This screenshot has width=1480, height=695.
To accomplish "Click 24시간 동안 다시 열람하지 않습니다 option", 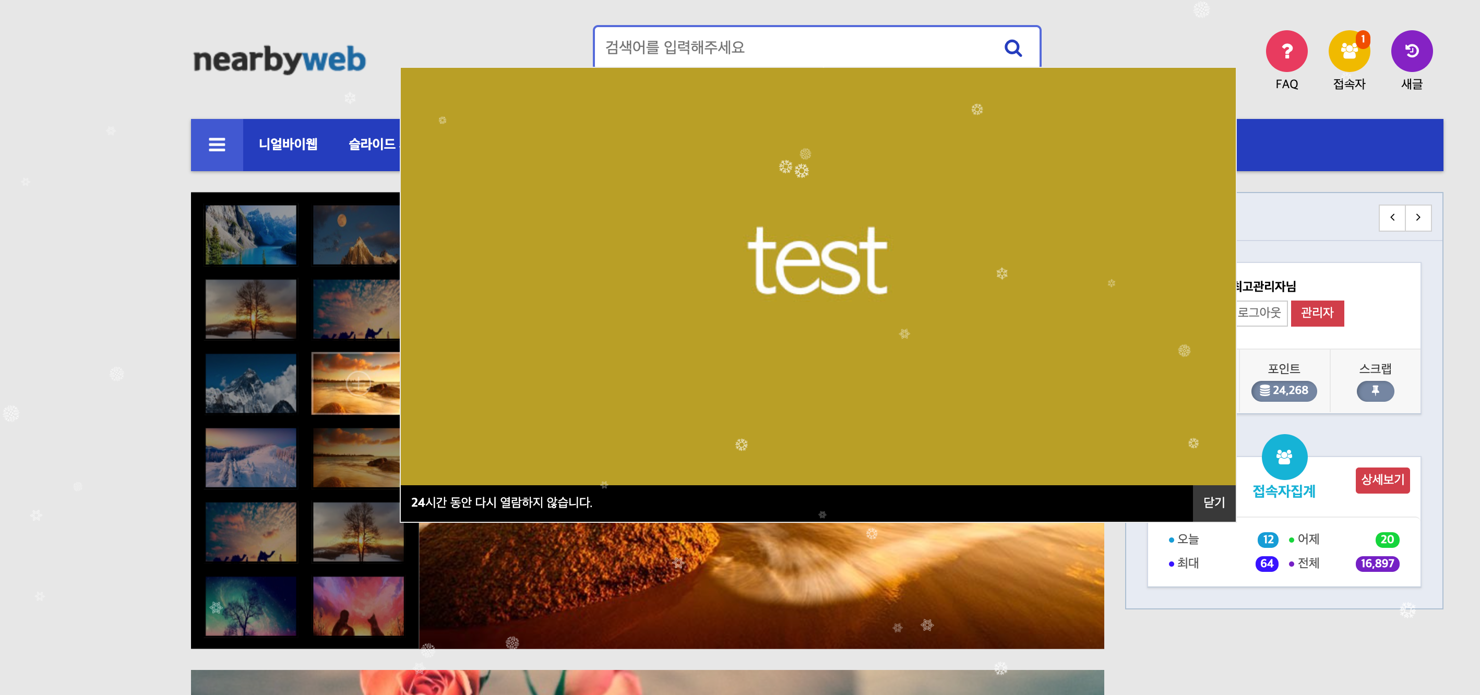I will coord(501,502).
